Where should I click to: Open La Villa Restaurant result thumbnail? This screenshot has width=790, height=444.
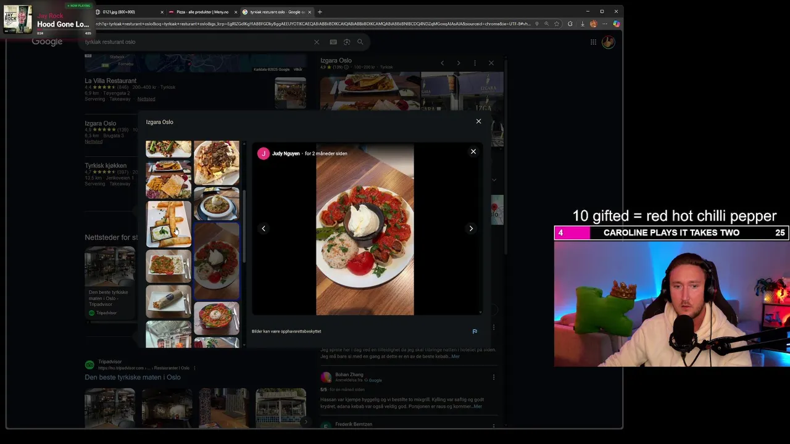(290, 92)
